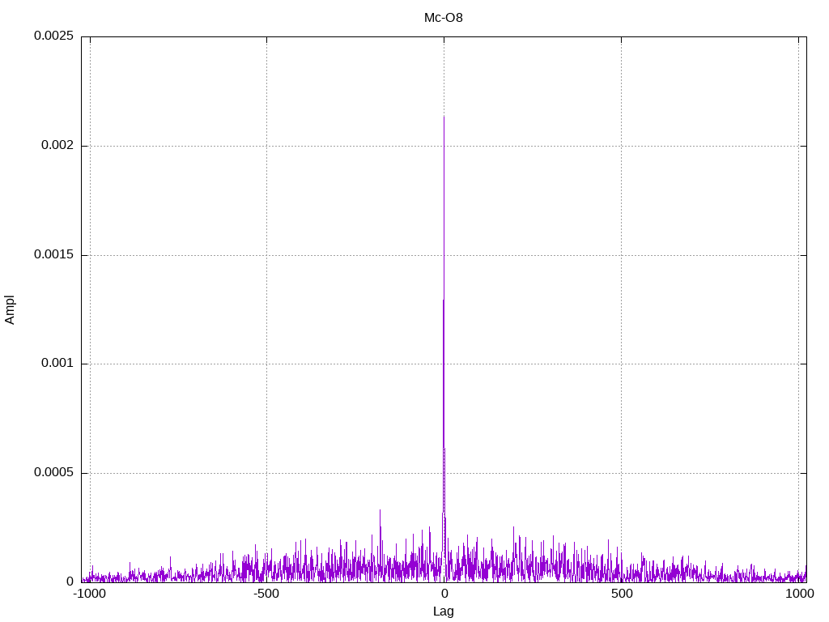Click the secondary peak near lag -180
Viewport: 829px width, 622px height.
point(380,511)
